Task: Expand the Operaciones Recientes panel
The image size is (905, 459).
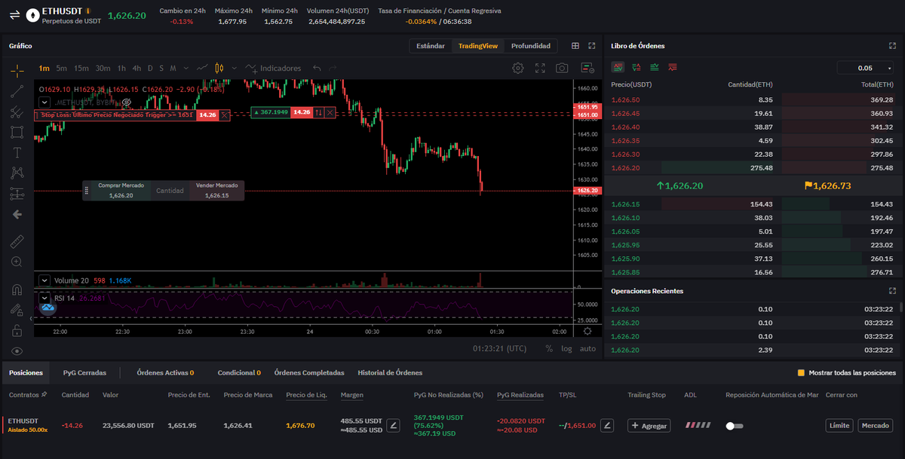Action: [892, 290]
